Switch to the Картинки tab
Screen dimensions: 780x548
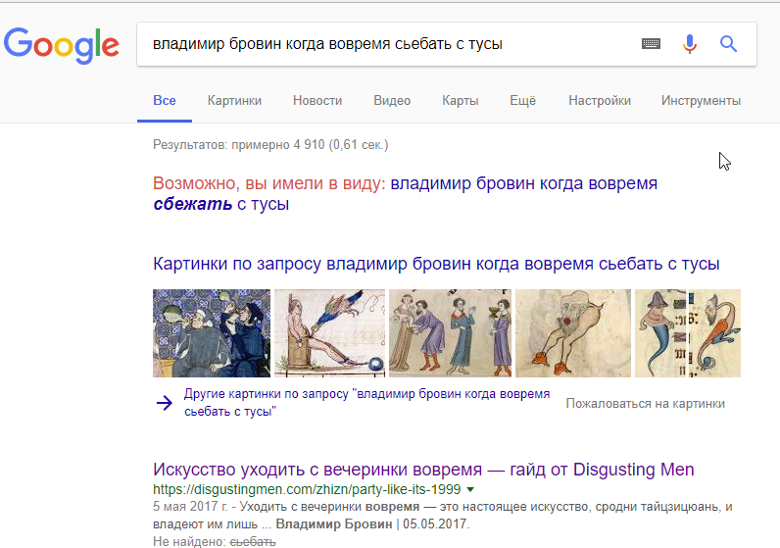[x=234, y=101]
